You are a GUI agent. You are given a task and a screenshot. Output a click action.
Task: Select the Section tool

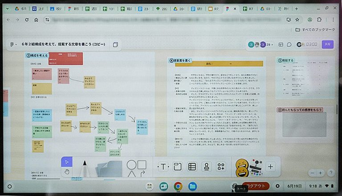click(x=177, y=167)
